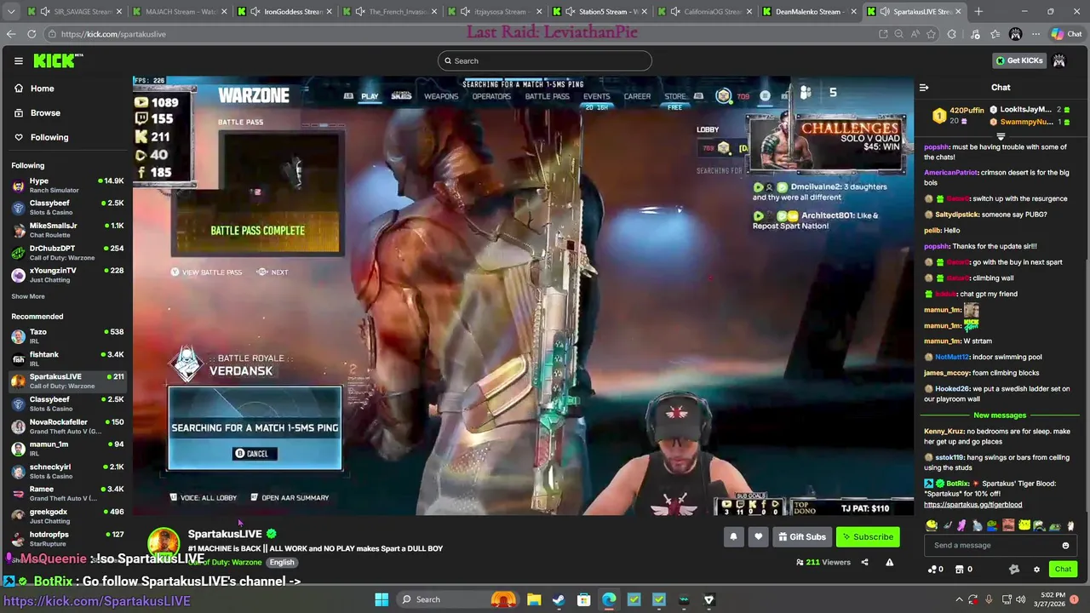Viewport: 1090px width, 613px height.
Task: Switch to IronGoddess Stream browser tab
Action: (285, 12)
